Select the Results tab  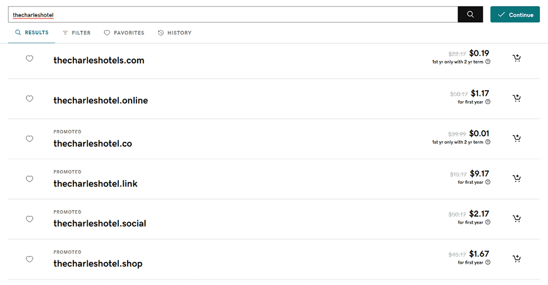(32, 33)
